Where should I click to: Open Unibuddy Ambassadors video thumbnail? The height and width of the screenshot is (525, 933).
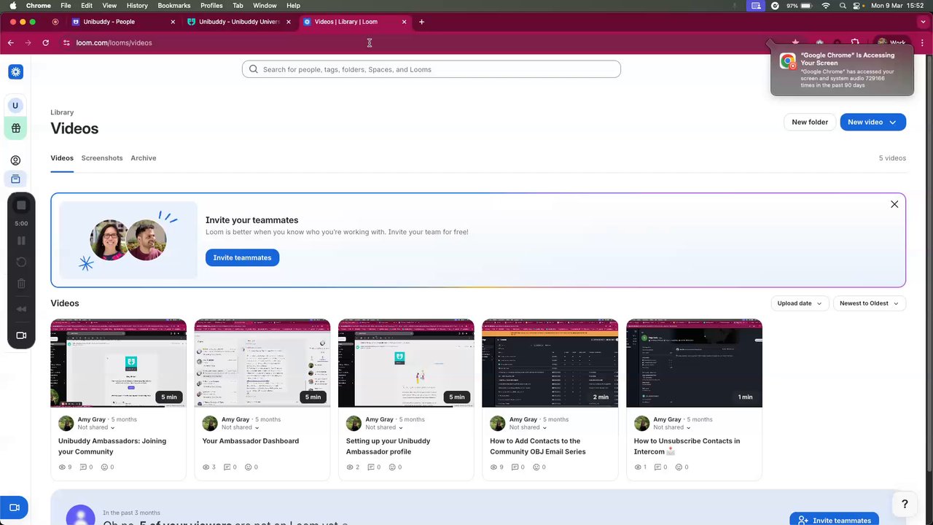[118, 363]
